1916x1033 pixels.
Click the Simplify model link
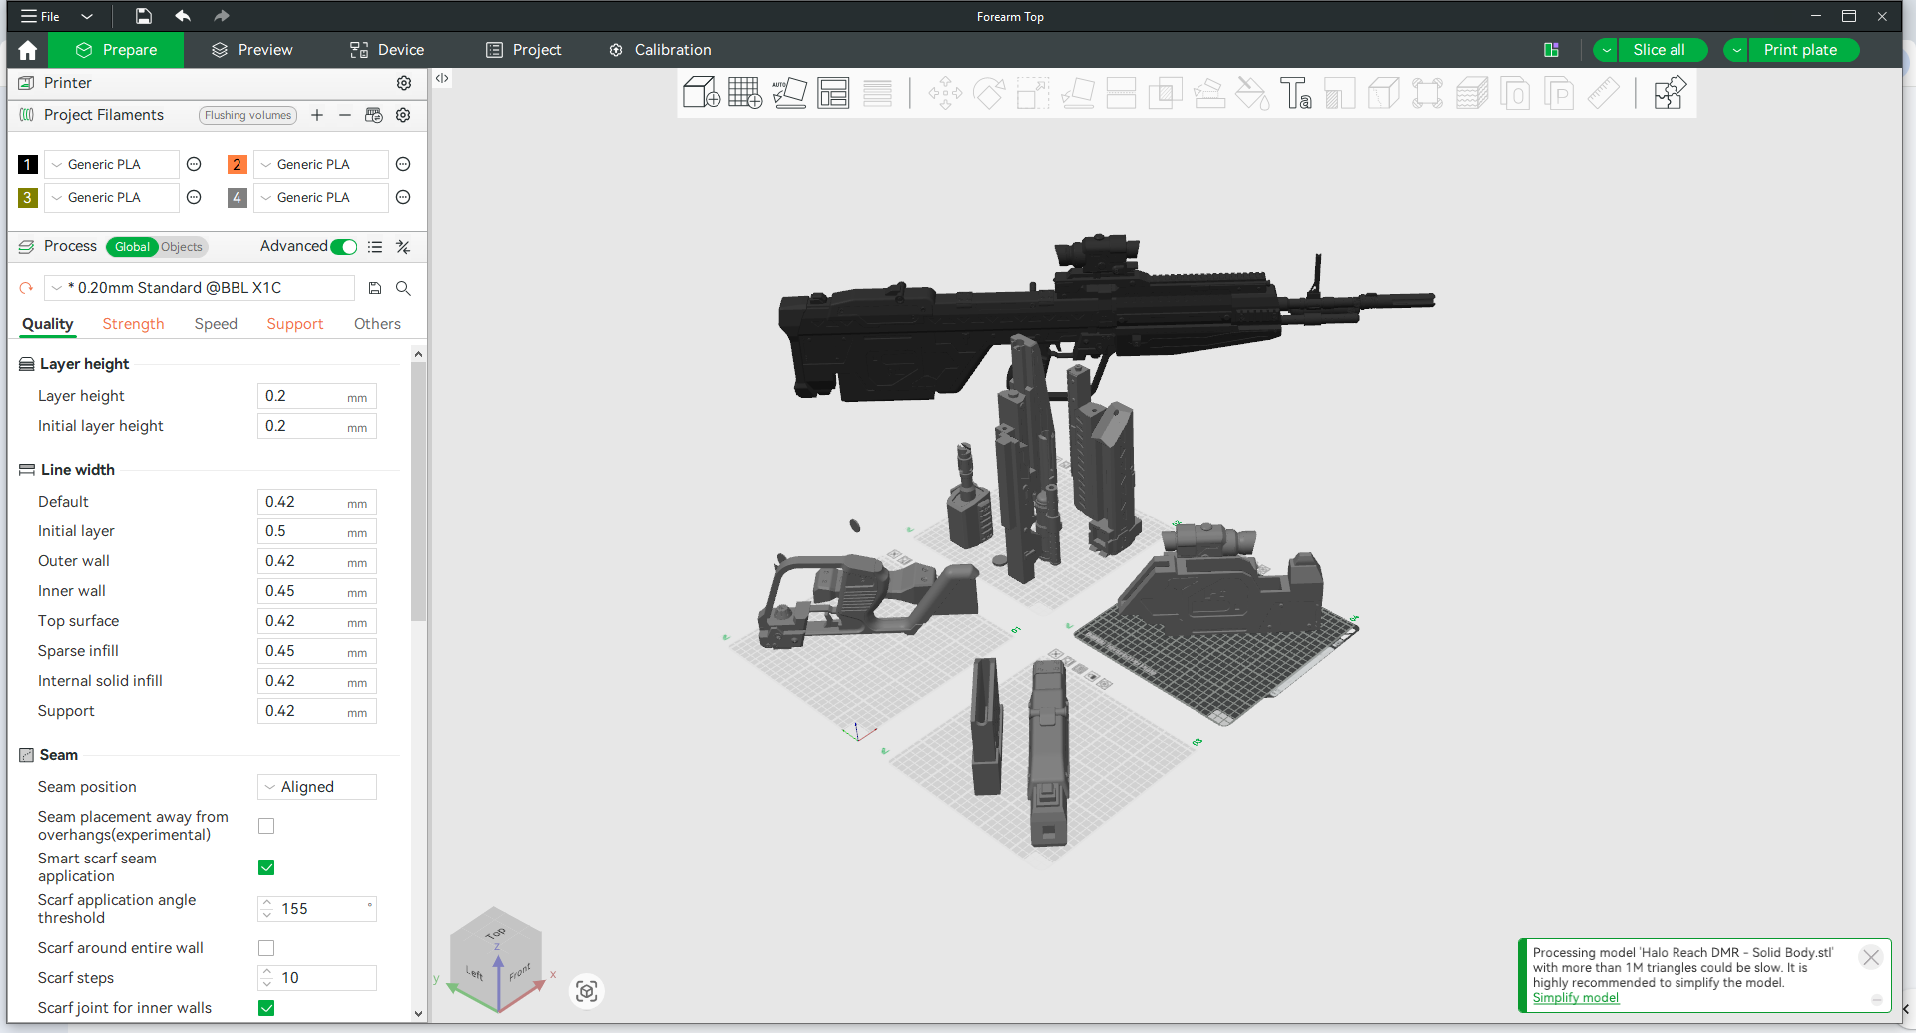tap(1576, 998)
